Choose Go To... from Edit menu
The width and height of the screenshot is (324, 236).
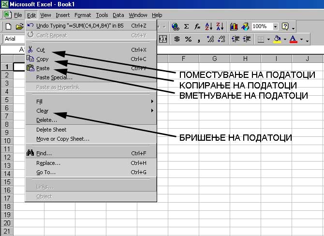point(91,172)
